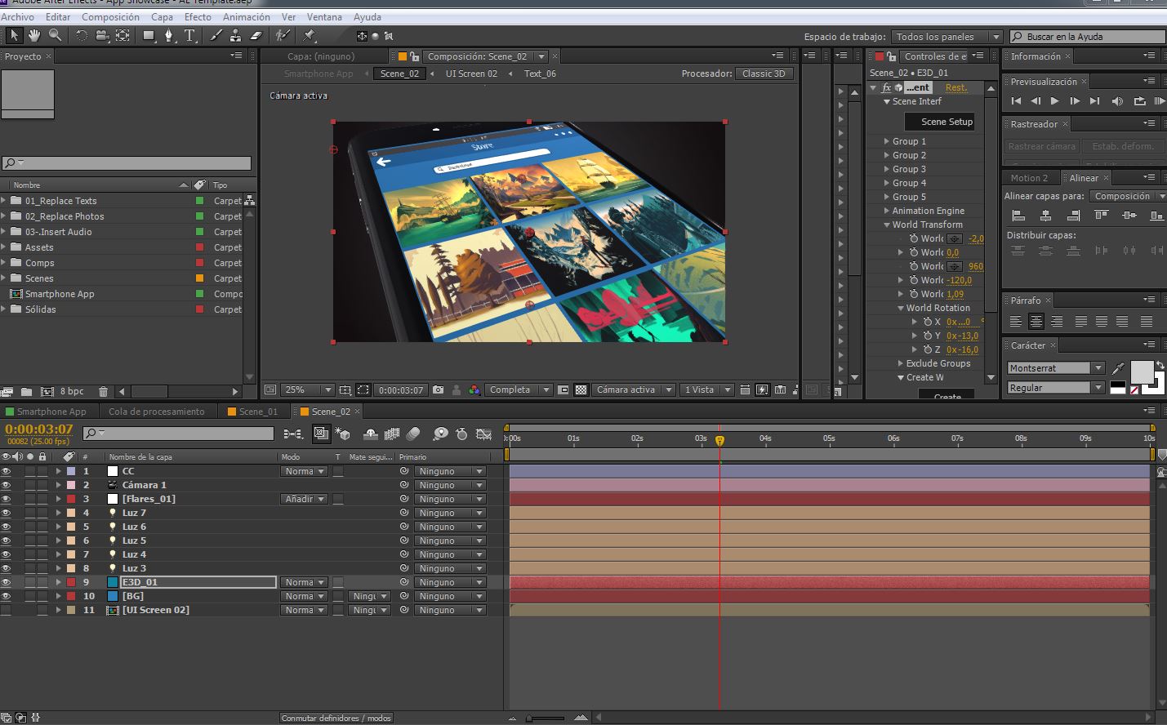Select the Rectangle shape tool
The image size is (1167, 725).
[x=149, y=35]
